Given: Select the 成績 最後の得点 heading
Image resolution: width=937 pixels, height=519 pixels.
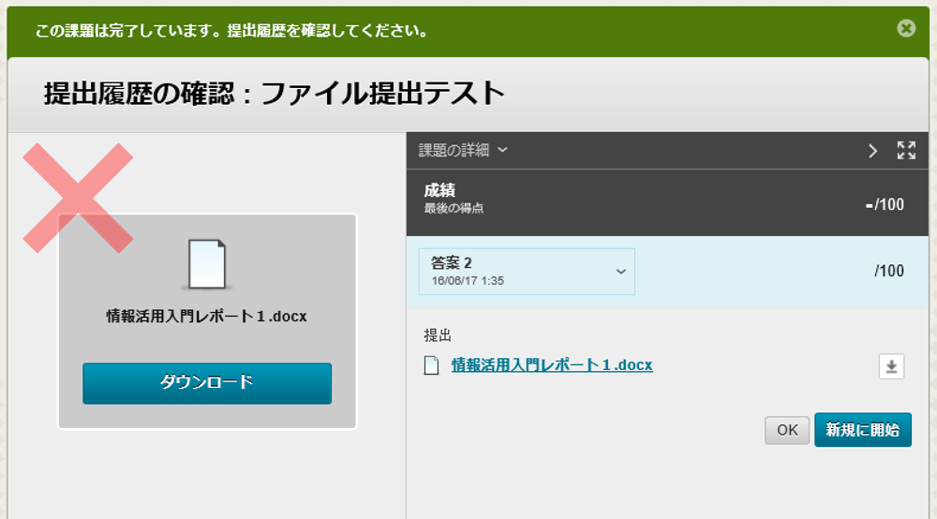Looking at the screenshot, I should (x=454, y=198).
